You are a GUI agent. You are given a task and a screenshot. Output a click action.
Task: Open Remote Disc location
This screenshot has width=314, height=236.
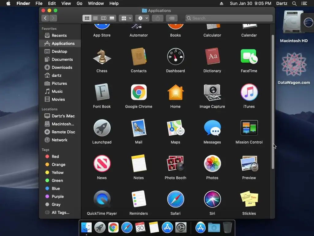point(60,132)
